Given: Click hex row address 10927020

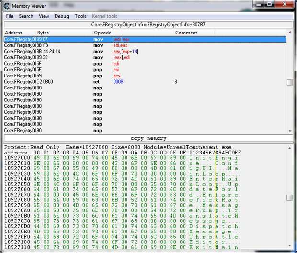Looking at the screenshot, I should [x=17, y=168].
